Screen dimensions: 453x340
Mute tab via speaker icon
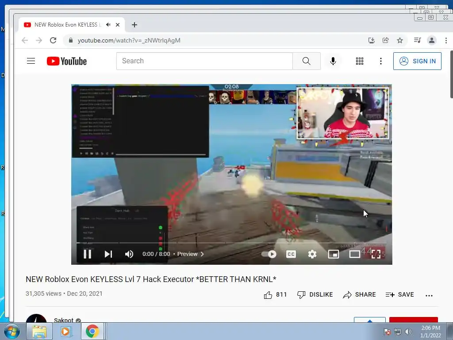(x=108, y=25)
